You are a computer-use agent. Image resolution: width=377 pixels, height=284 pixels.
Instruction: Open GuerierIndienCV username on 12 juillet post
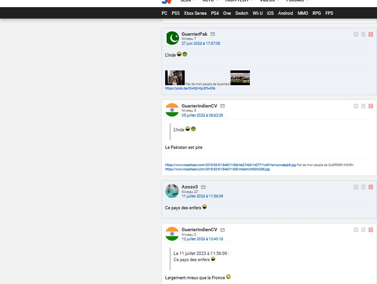pos(199,230)
